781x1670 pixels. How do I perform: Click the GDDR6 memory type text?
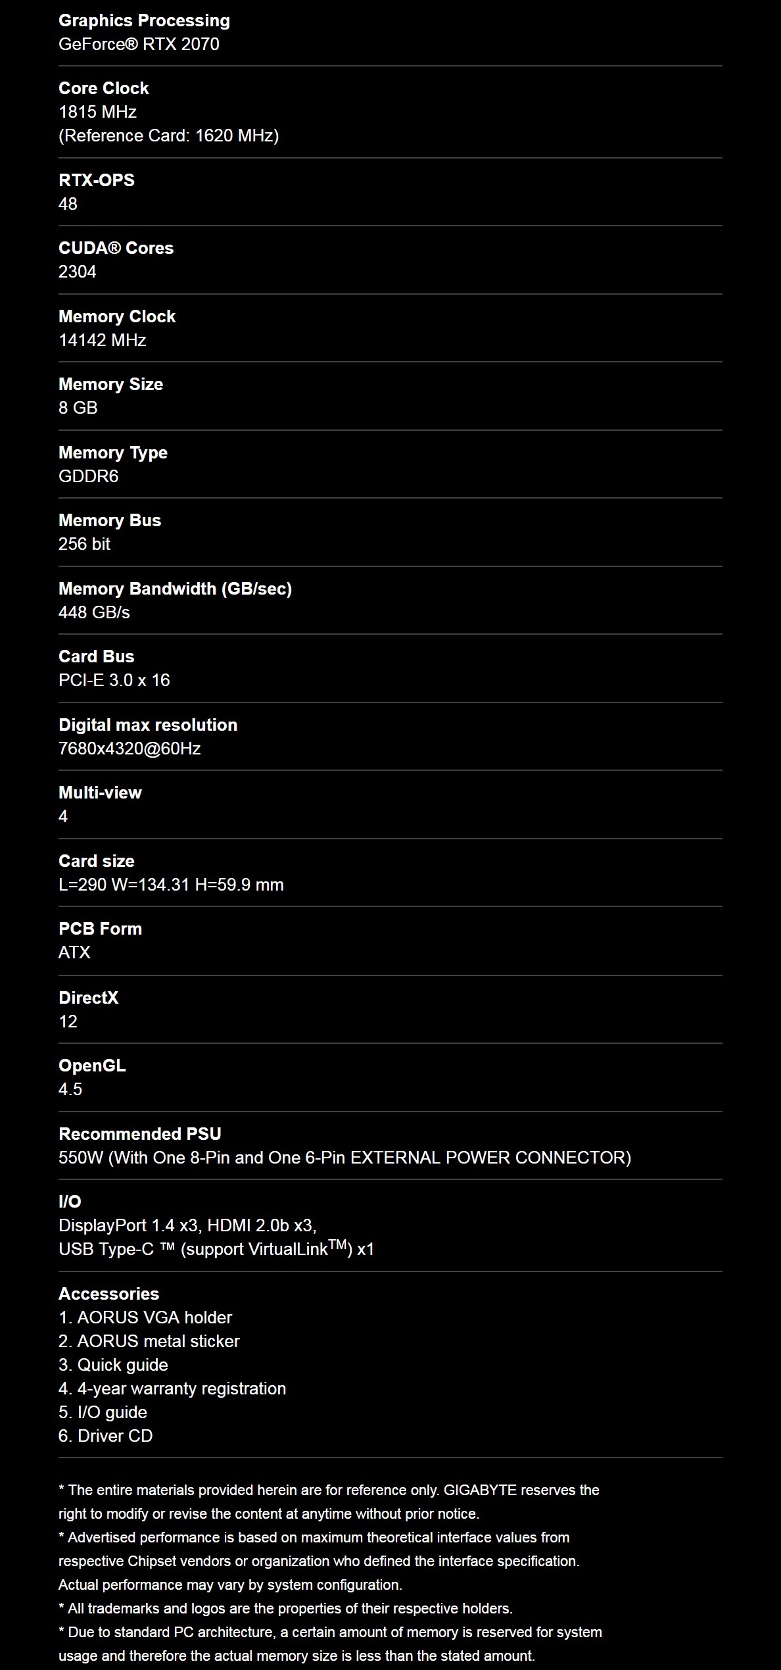tap(88, 476)
